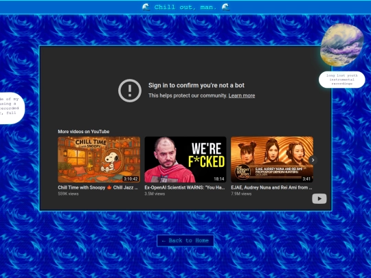This screenshot has height=278, width=371.
Task: Open the WE'RE F*CKED video thumbnail
Action: pyautogui.click(x=185, y=159)
